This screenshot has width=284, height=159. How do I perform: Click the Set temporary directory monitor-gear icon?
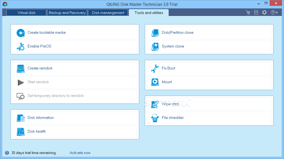pyautogui.click(x=21, y=96)
